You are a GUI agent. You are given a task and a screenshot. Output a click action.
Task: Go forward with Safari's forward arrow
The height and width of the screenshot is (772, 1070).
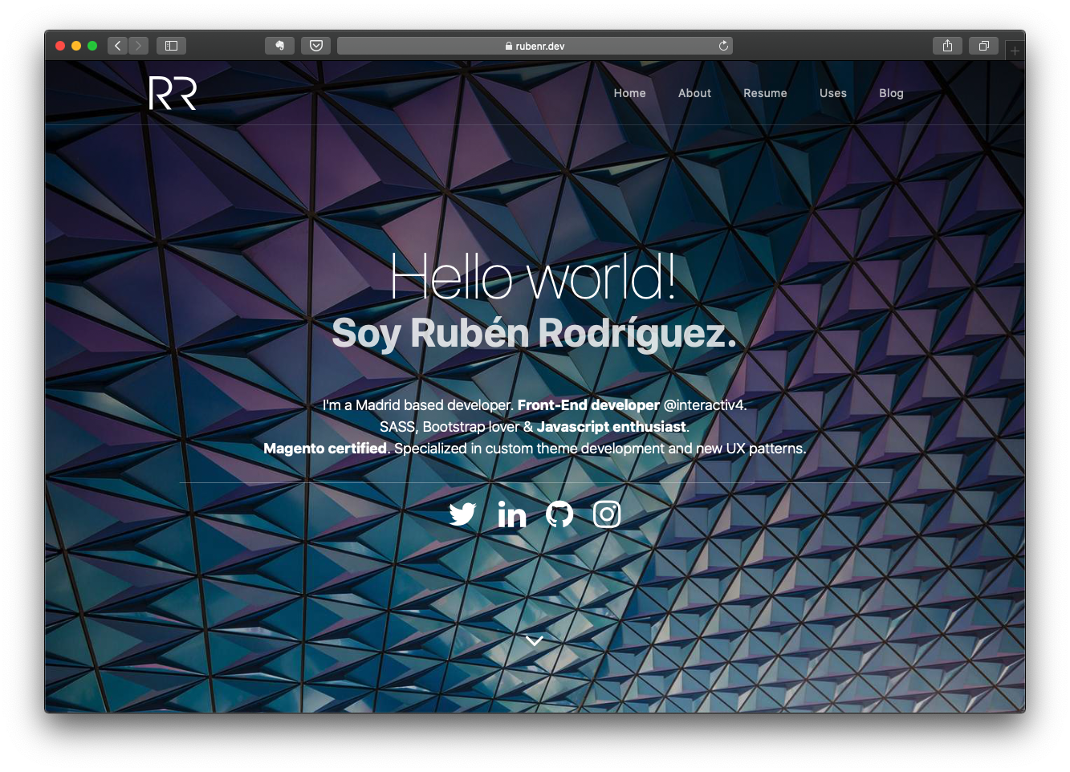139,46
